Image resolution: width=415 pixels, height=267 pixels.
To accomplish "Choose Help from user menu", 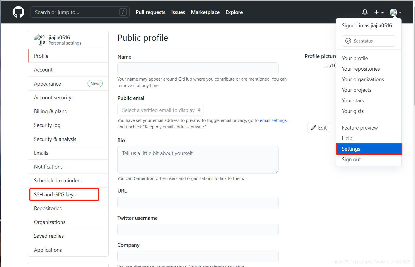I will [x=368, y=138].
